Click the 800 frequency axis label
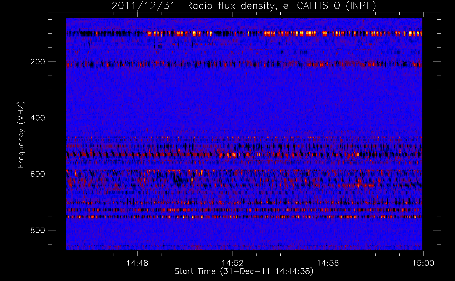Image resolution: width=455 pixels, height=281 pixels. [x=38, y=230]
